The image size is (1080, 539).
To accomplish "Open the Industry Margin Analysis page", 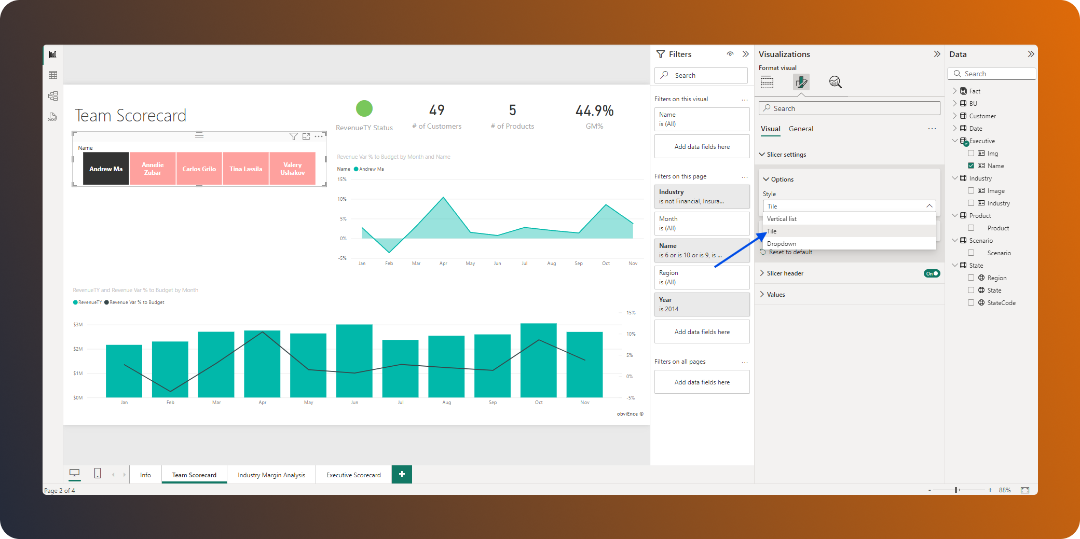I will coord(271,474).
